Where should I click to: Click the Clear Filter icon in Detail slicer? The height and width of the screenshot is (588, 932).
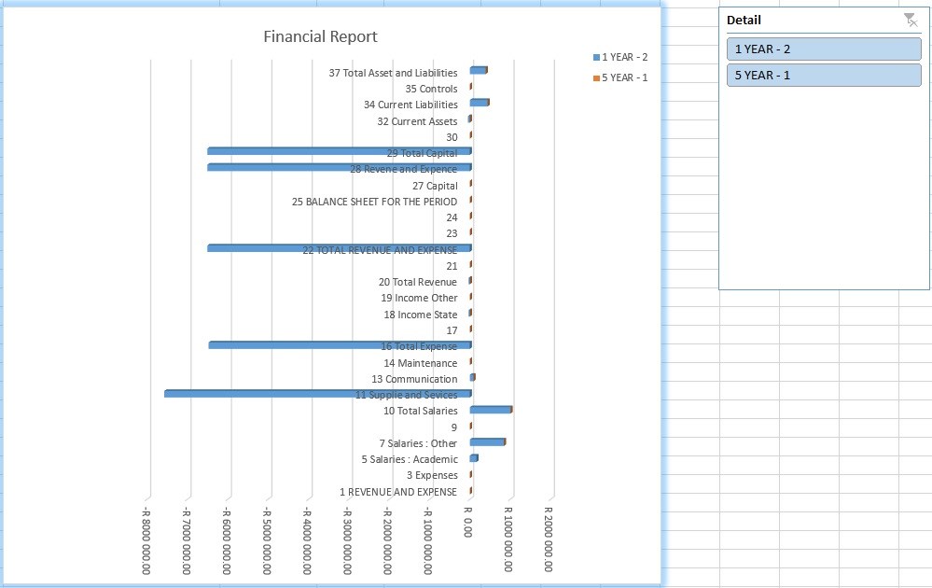point(911,21)
